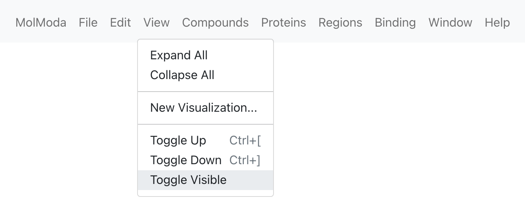Open the MolModa application menu
This screenshot has width=525, height=206.
tap(41, 22)
